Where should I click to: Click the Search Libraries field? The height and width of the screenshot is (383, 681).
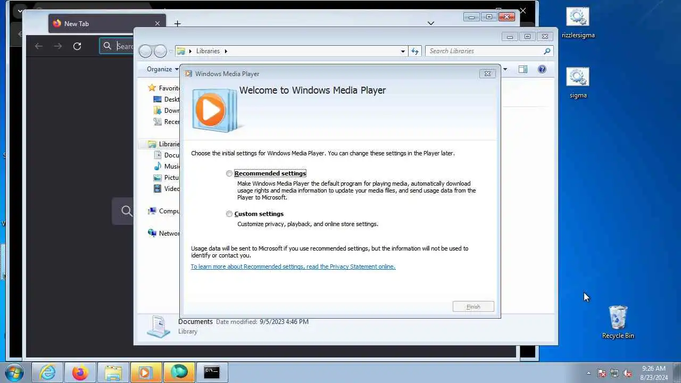point(484,51)
